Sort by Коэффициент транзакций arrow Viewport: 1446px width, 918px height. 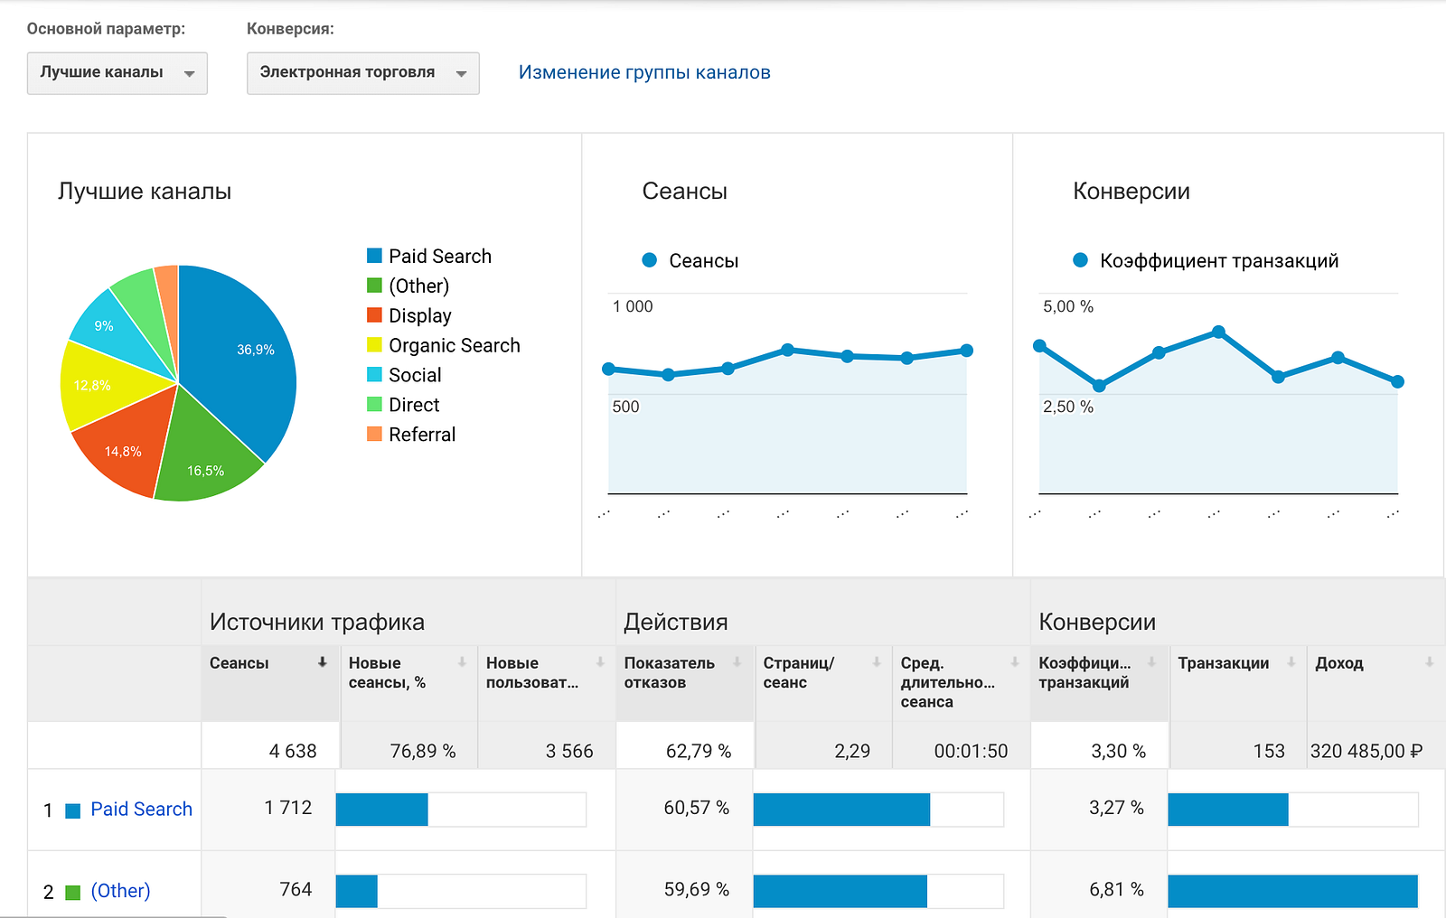(1151, 662)
